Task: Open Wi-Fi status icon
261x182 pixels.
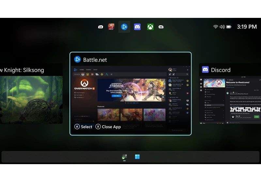Action: coord(216,27)
